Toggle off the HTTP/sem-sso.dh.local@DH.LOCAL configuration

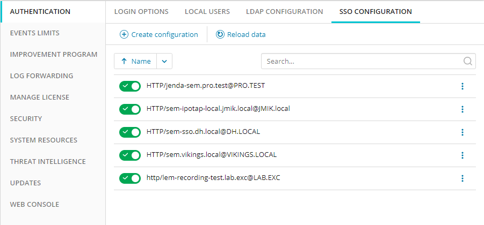(x=130, y=132)
